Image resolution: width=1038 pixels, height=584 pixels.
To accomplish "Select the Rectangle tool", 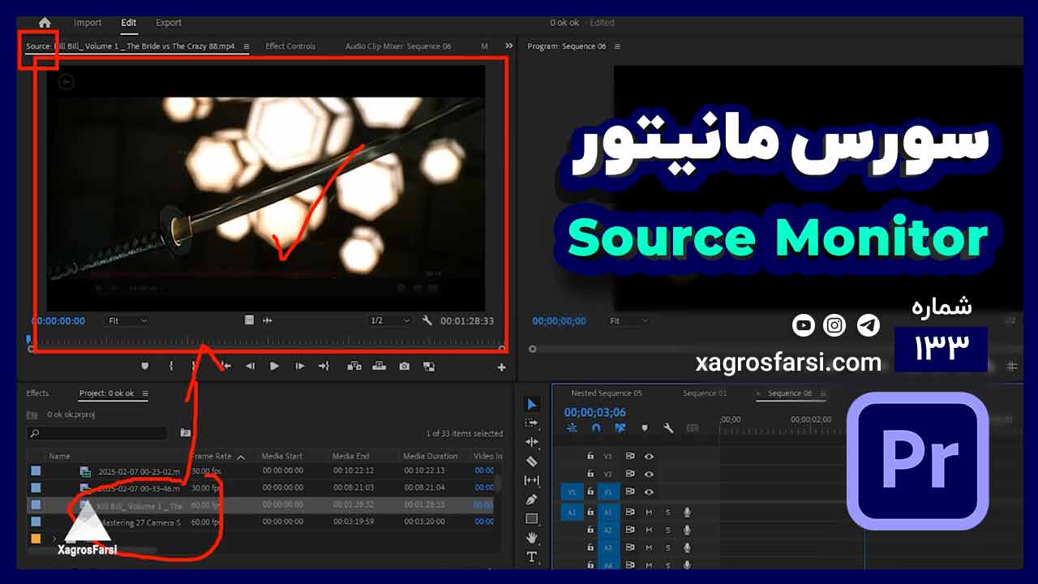I will [x=532, y=519].
